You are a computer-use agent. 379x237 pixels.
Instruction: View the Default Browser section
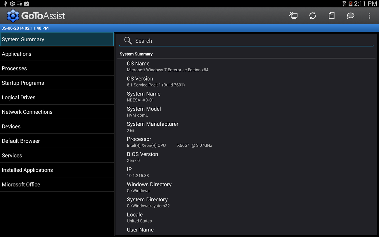click(57, 141)
